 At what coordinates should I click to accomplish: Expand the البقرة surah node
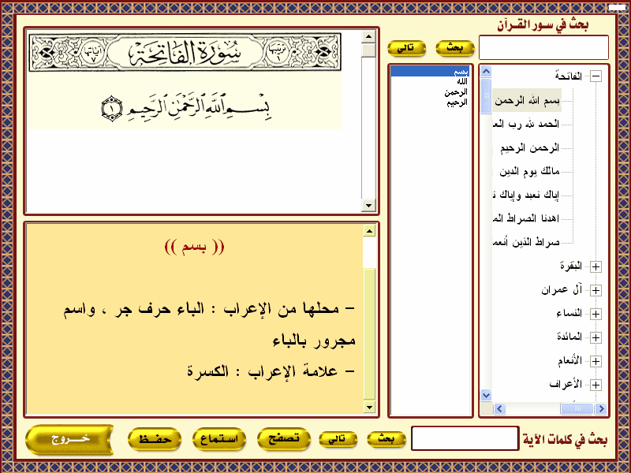pos(596,266)
